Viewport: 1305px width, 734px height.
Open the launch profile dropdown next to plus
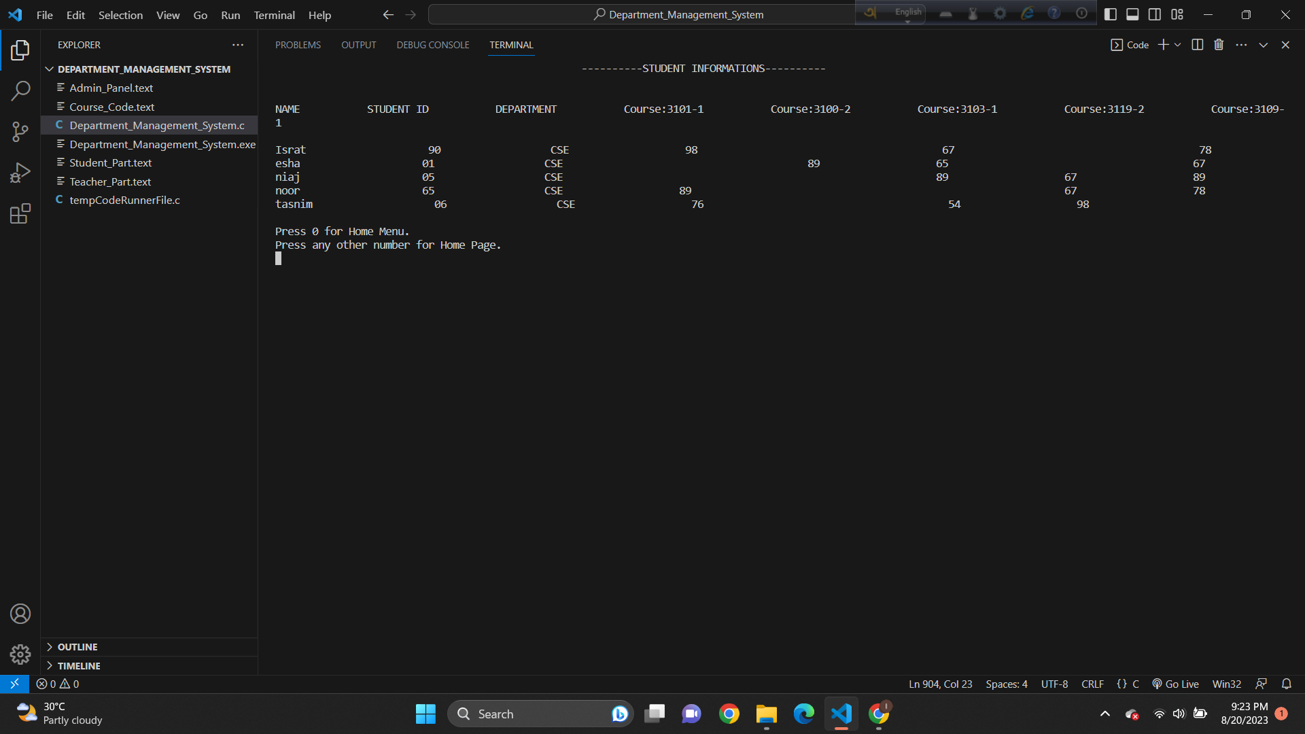click(1178, 44)
